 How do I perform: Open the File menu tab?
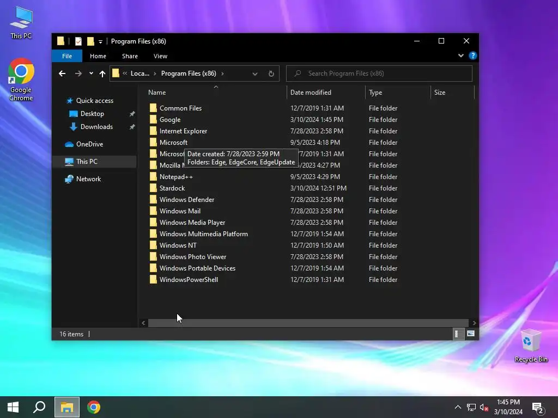tap(67, 56)
